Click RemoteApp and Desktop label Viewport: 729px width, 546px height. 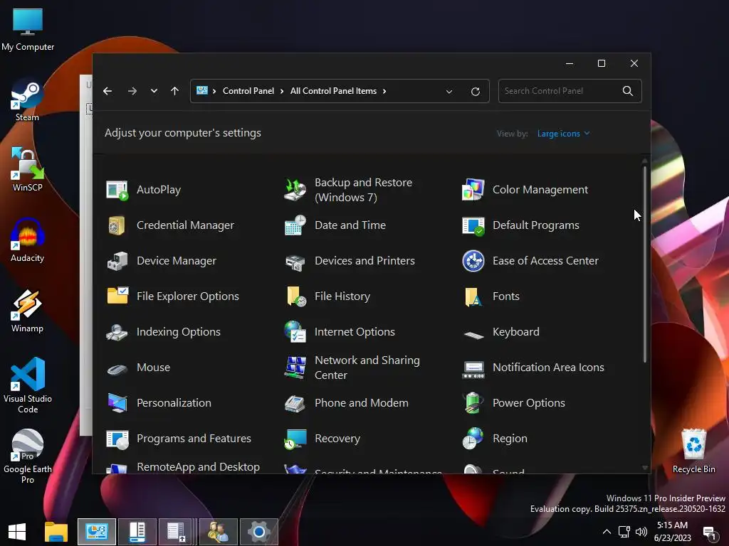pyautogui.click(x=198, y=466)
